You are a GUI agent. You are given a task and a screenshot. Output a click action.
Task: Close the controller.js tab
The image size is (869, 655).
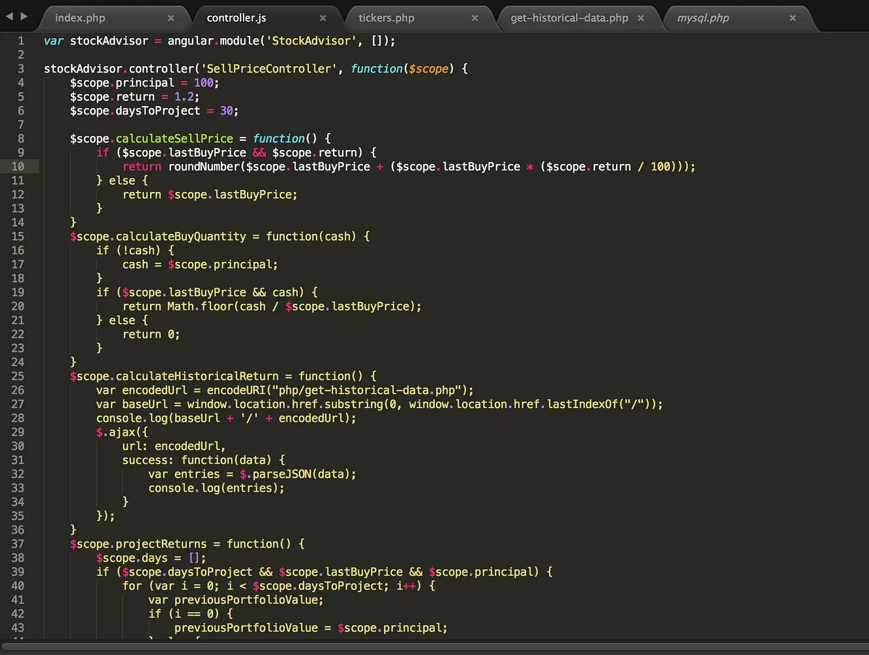point(323,18)
